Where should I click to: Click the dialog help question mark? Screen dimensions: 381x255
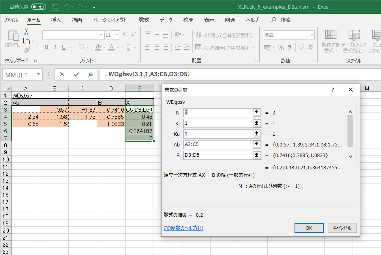click(x=332, y=90)
